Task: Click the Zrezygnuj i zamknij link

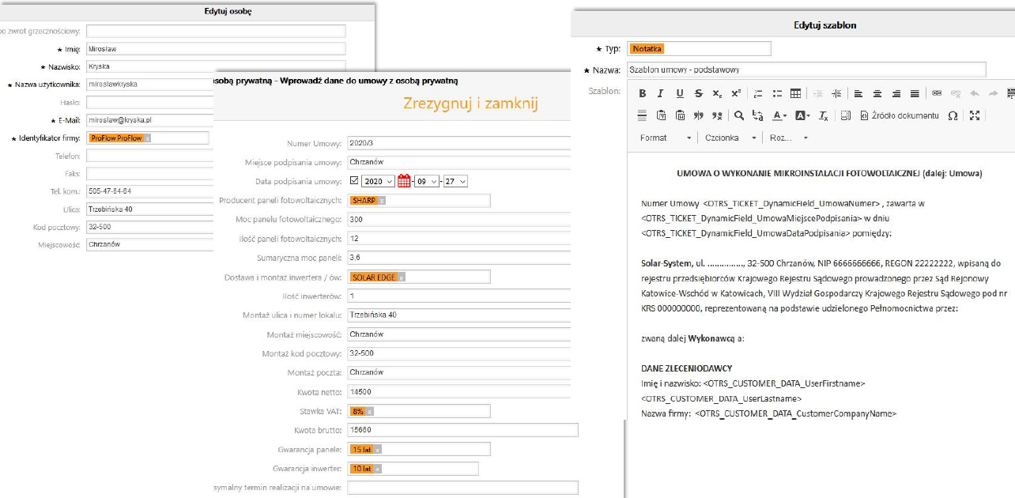Action: coord(470,104)
